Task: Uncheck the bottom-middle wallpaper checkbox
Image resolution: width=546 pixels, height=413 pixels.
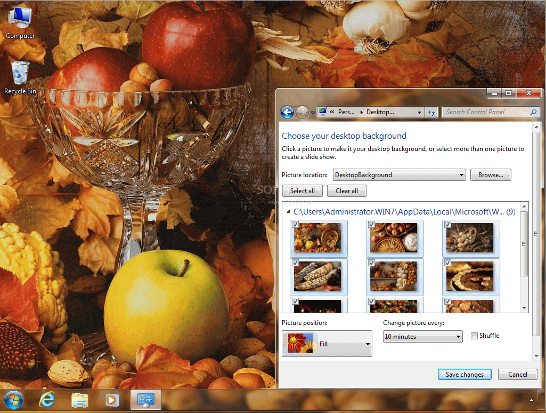Action: point(371,301)
